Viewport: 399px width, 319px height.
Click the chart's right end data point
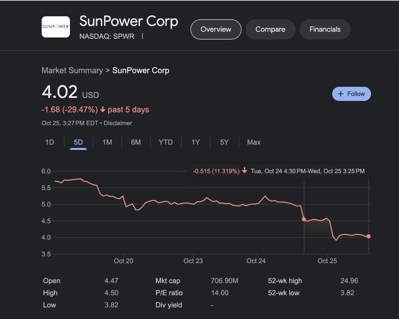pos(369,236)
